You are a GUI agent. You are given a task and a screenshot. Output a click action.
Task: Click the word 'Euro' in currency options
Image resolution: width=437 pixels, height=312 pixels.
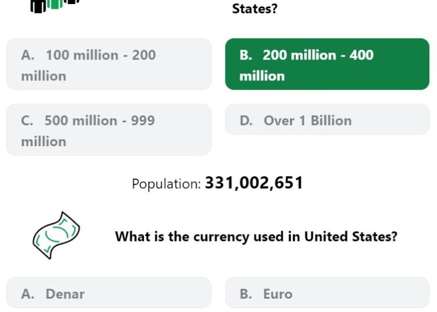(x=278, y=294)
